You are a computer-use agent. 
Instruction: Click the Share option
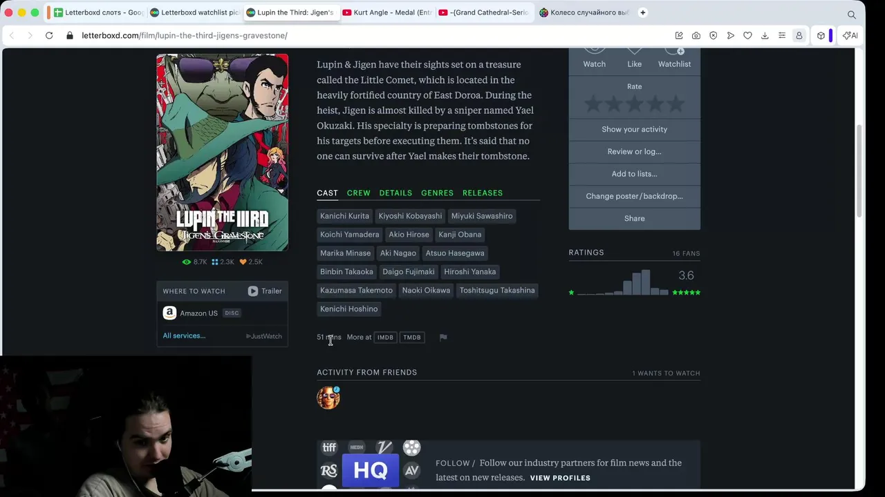pos(634,218)
